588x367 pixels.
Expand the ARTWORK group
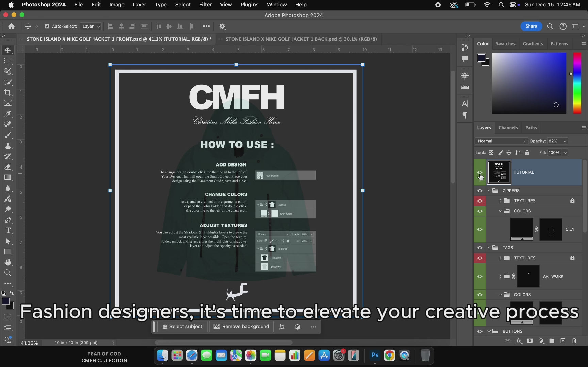pyautogui.click(x=500, y=276)
